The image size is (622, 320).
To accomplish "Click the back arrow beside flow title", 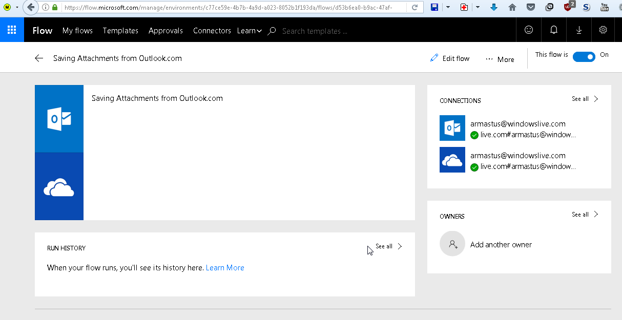I will click(x=39, y=58).
